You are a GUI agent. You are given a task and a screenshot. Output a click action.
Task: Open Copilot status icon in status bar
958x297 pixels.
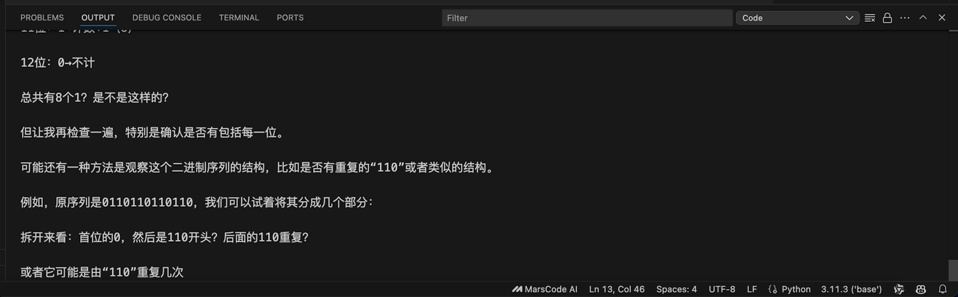click(921, 289)
